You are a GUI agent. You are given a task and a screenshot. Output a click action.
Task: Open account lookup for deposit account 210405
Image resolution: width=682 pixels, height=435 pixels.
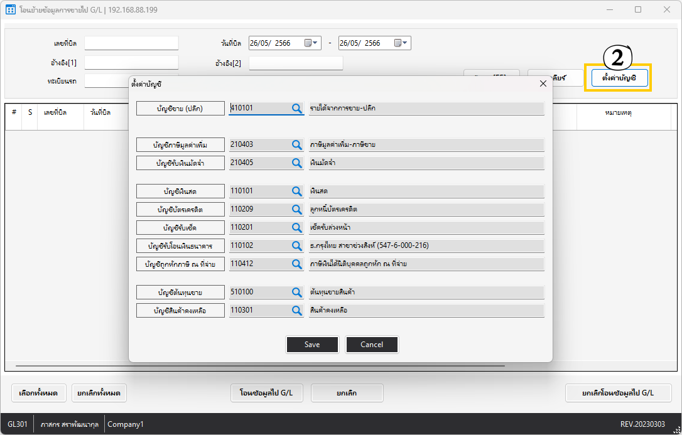297,163
